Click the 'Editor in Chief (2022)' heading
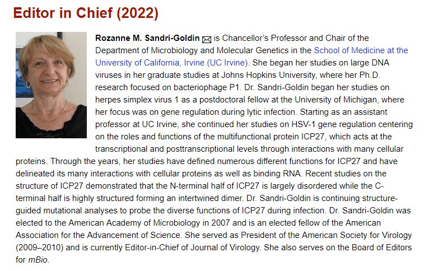This screenshot has width=433, height=271. pos(86,12)
